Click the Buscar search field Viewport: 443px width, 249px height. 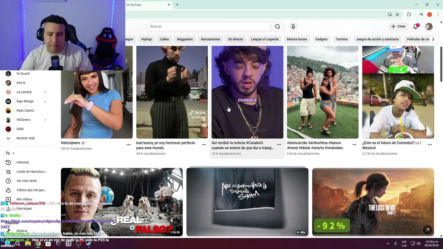[208, 27]
